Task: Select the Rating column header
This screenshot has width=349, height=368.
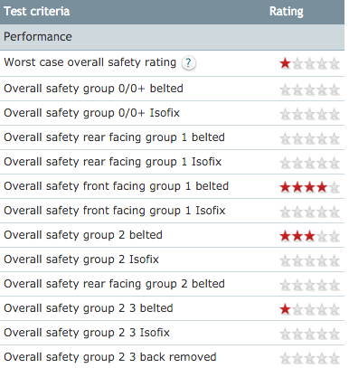Action: click(287, 12)
